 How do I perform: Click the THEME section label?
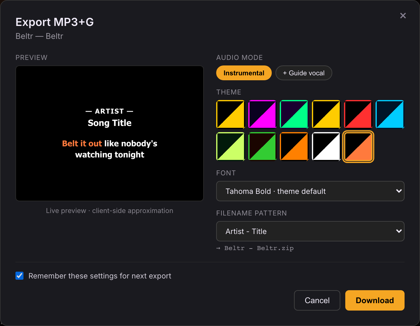tap(229, 92)
